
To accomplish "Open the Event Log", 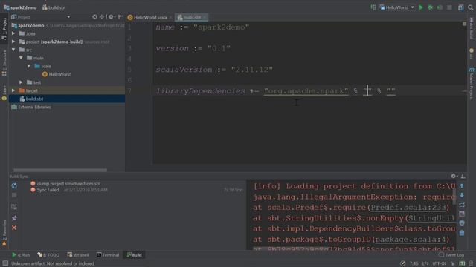I will [x=451, y=255].
